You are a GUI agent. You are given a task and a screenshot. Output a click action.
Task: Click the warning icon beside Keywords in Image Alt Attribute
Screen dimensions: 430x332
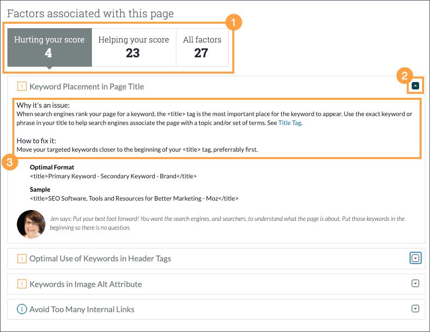coord(21,284)
